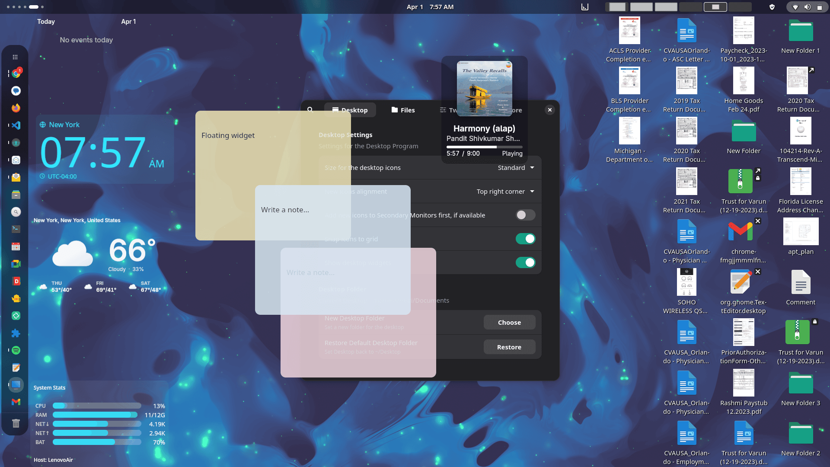Viewport: 830px width, 467px height.
Task: Click the music player progress bar
Action: 484,147
